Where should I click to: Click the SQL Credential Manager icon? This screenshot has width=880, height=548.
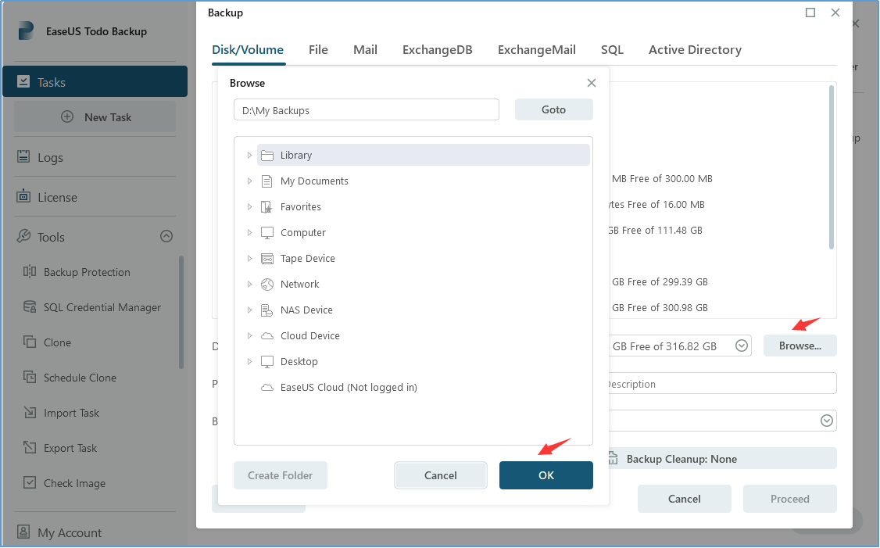click(x=30, y=306)
